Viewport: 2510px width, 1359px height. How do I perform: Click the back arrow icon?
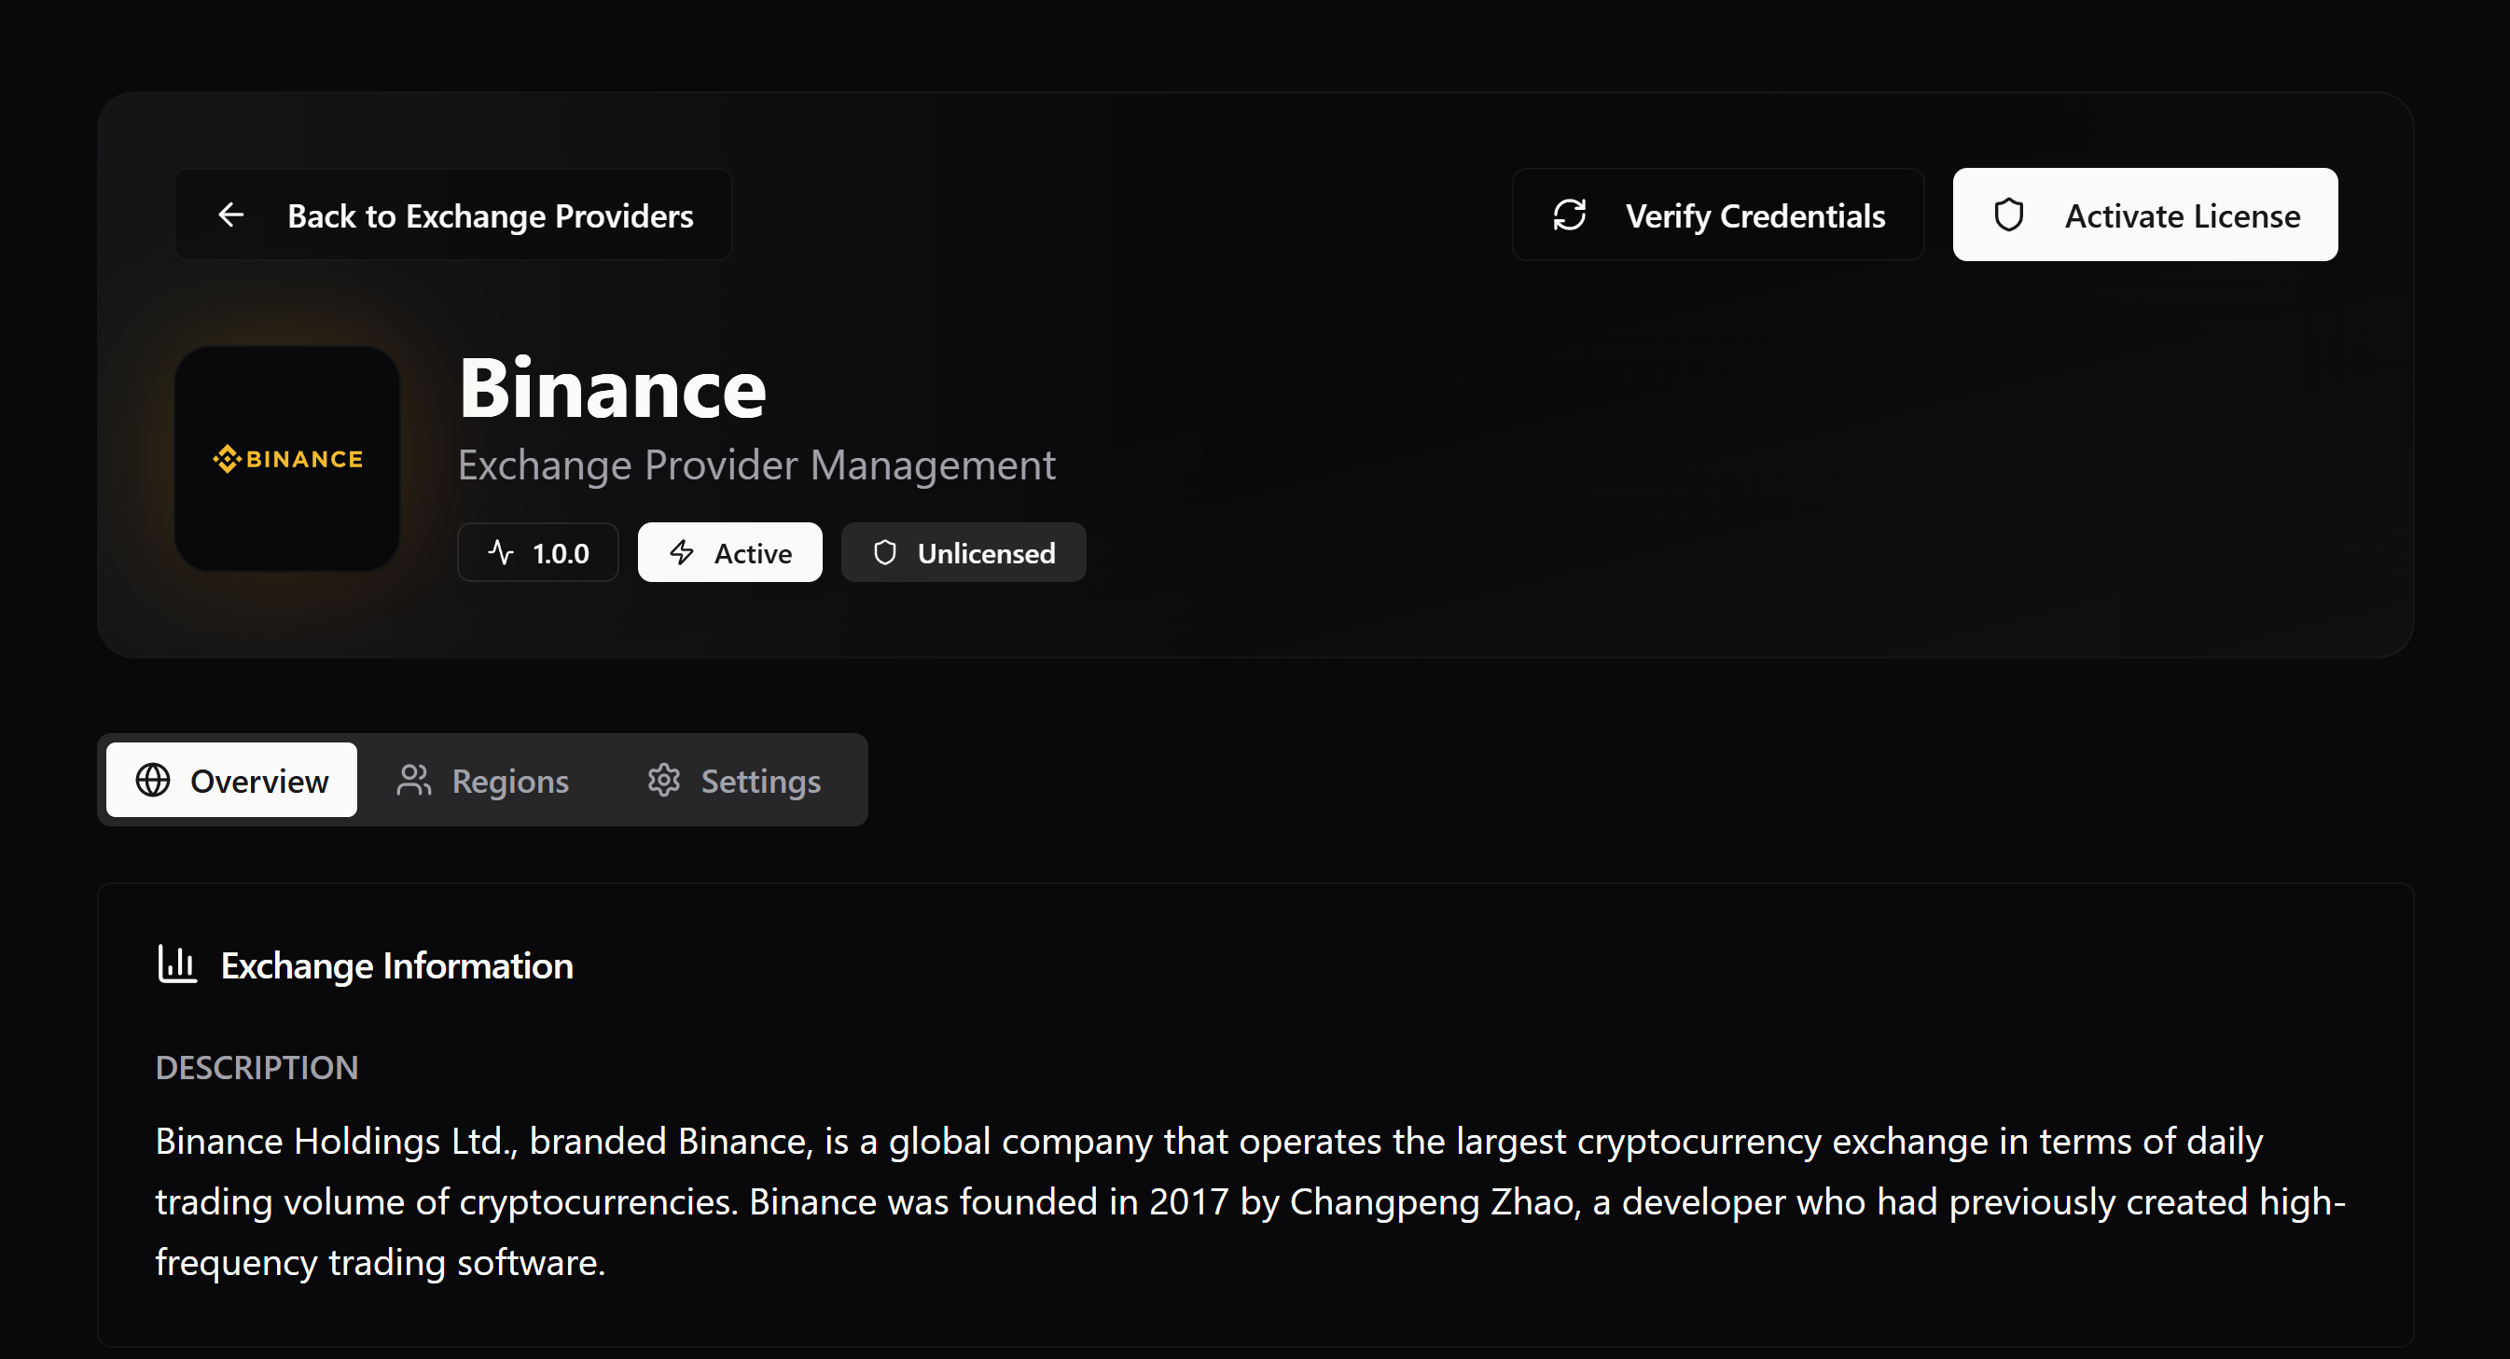(231, 215)
